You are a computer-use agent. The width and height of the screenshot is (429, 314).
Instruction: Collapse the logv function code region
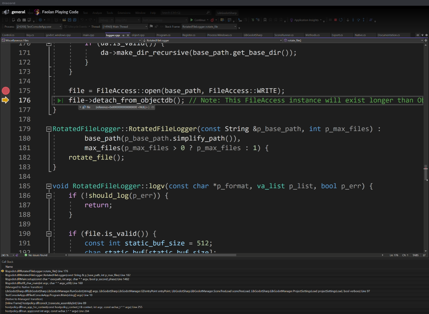tap(49, 186)
